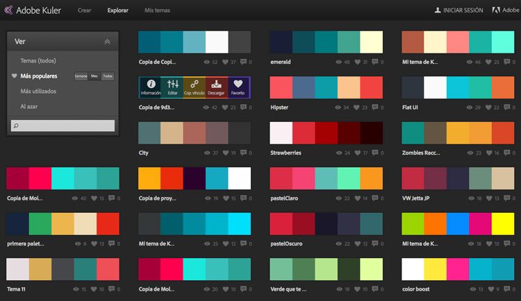Click the search magnifier icon in sidebar
The height and width of the screenshot is (301, 521).
pyautogui.click(x=15, y=126)
